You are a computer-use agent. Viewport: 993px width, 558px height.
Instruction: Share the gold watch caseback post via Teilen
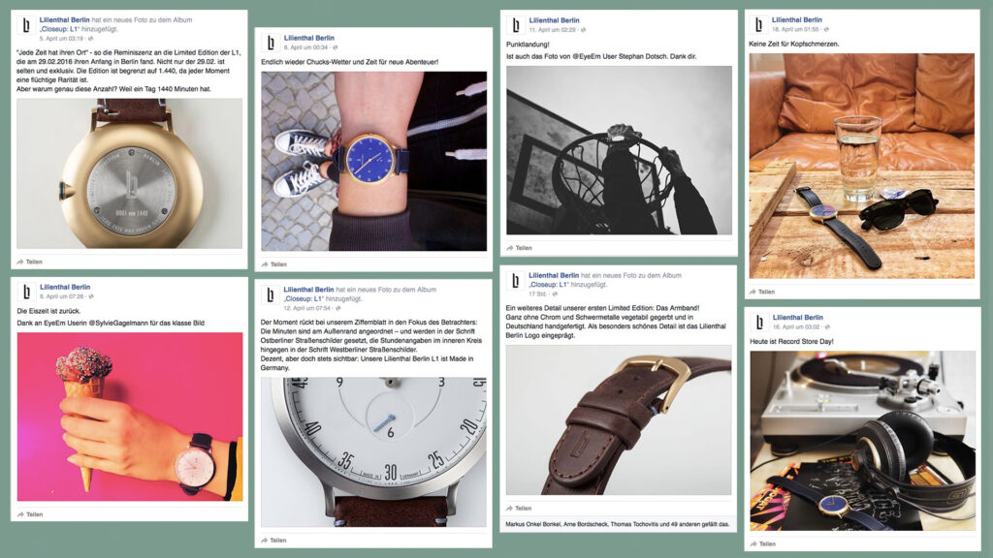click(30, 262)
